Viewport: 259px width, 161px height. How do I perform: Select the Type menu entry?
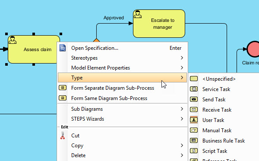pyautogui.click(x=122, y=78)
